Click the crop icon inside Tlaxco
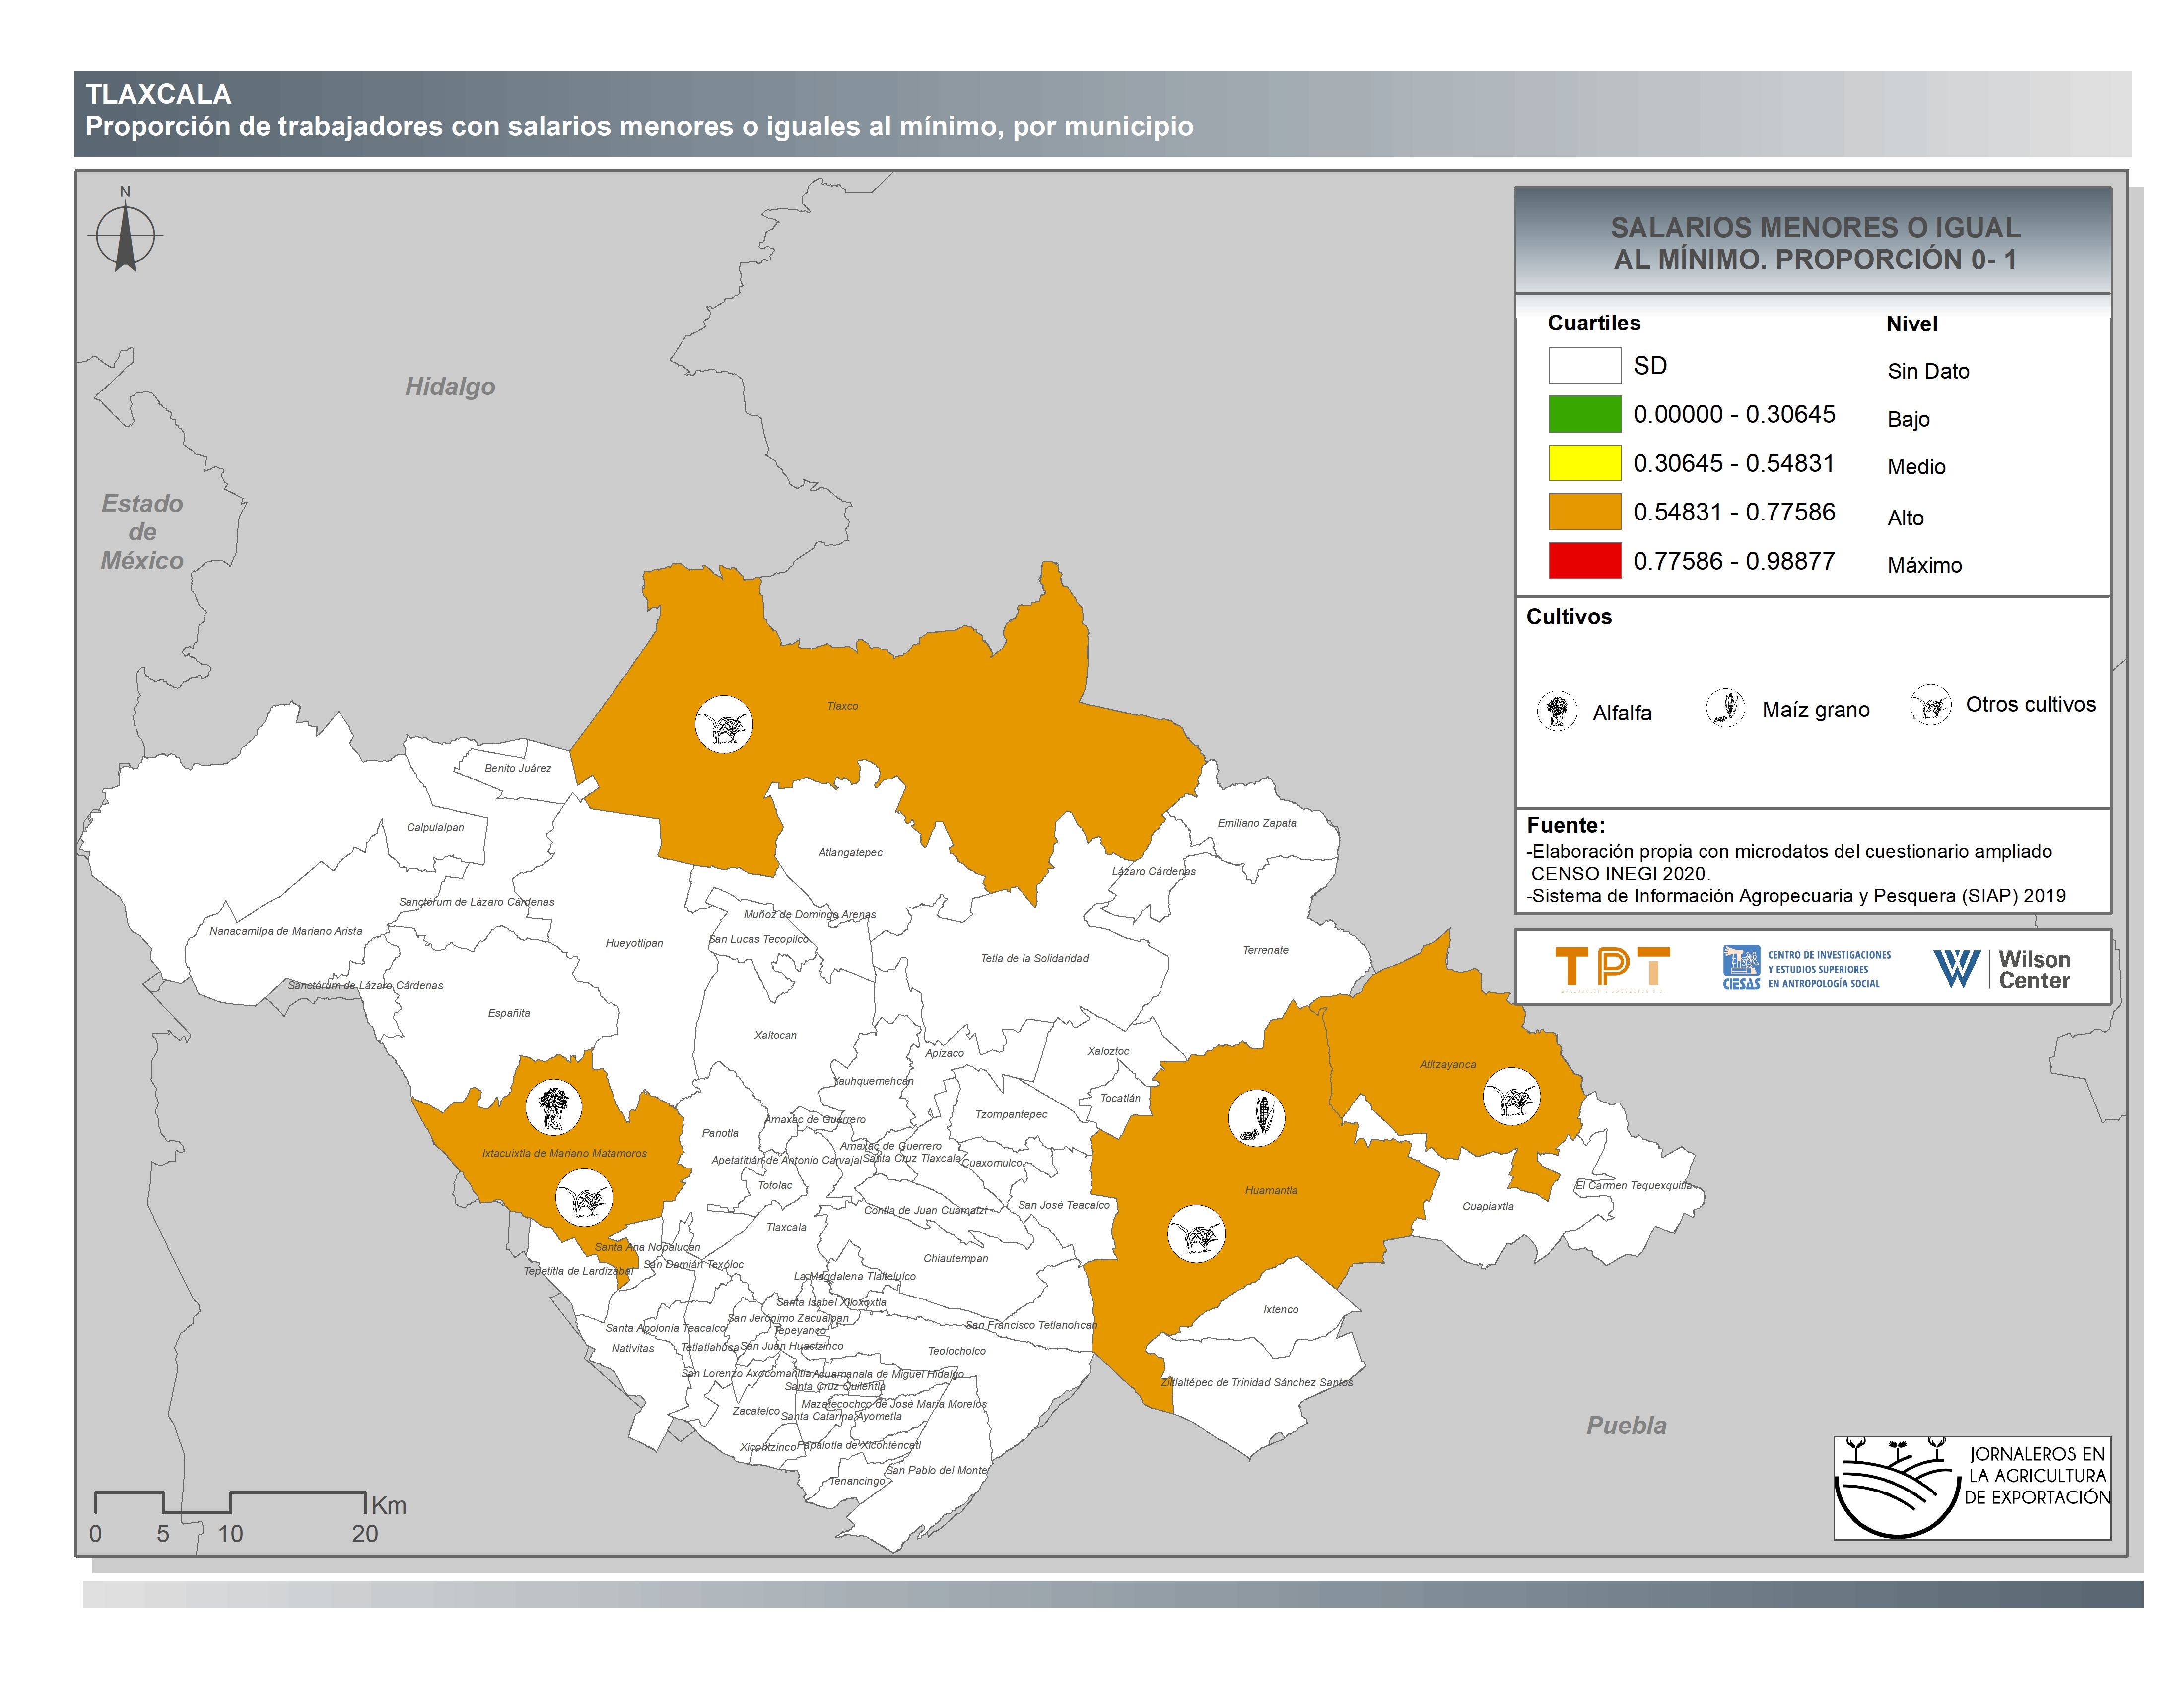Screen dimensions: 2184x1687 click(723, 724)
